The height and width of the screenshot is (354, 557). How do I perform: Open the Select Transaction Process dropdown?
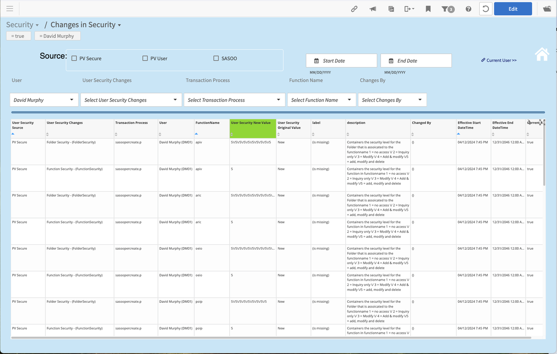pos(234,99)
